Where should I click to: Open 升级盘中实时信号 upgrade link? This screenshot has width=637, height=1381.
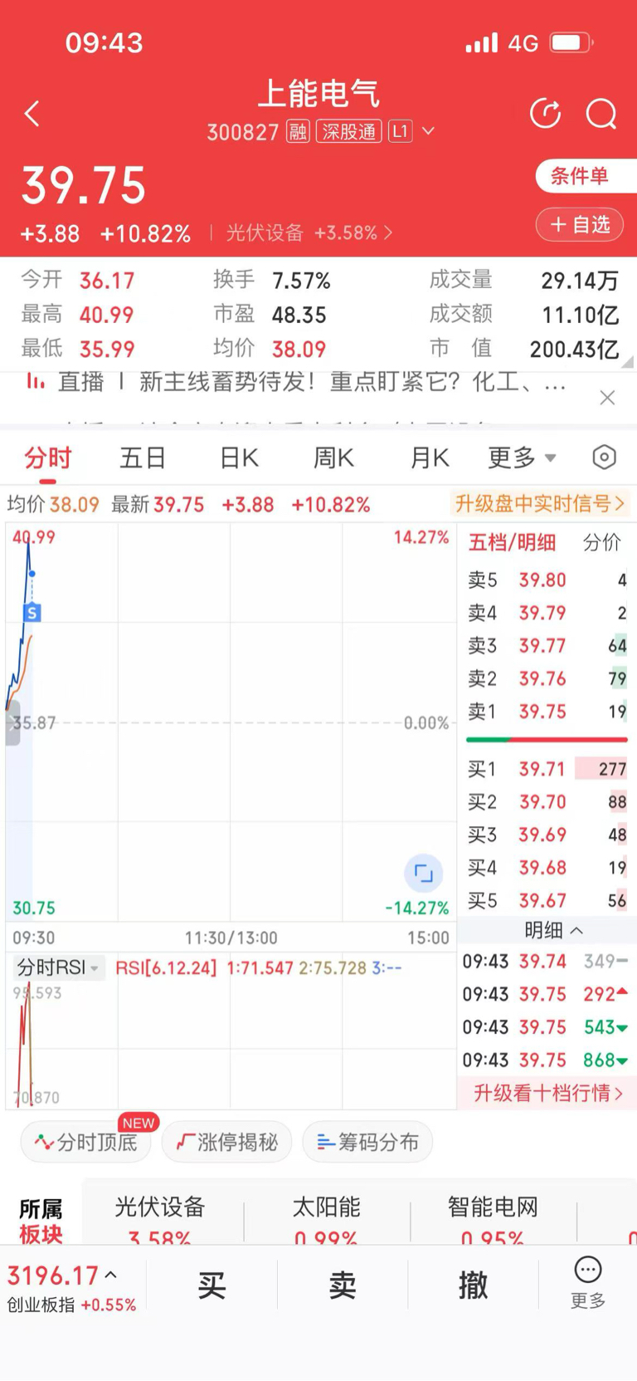coord(540,503)
